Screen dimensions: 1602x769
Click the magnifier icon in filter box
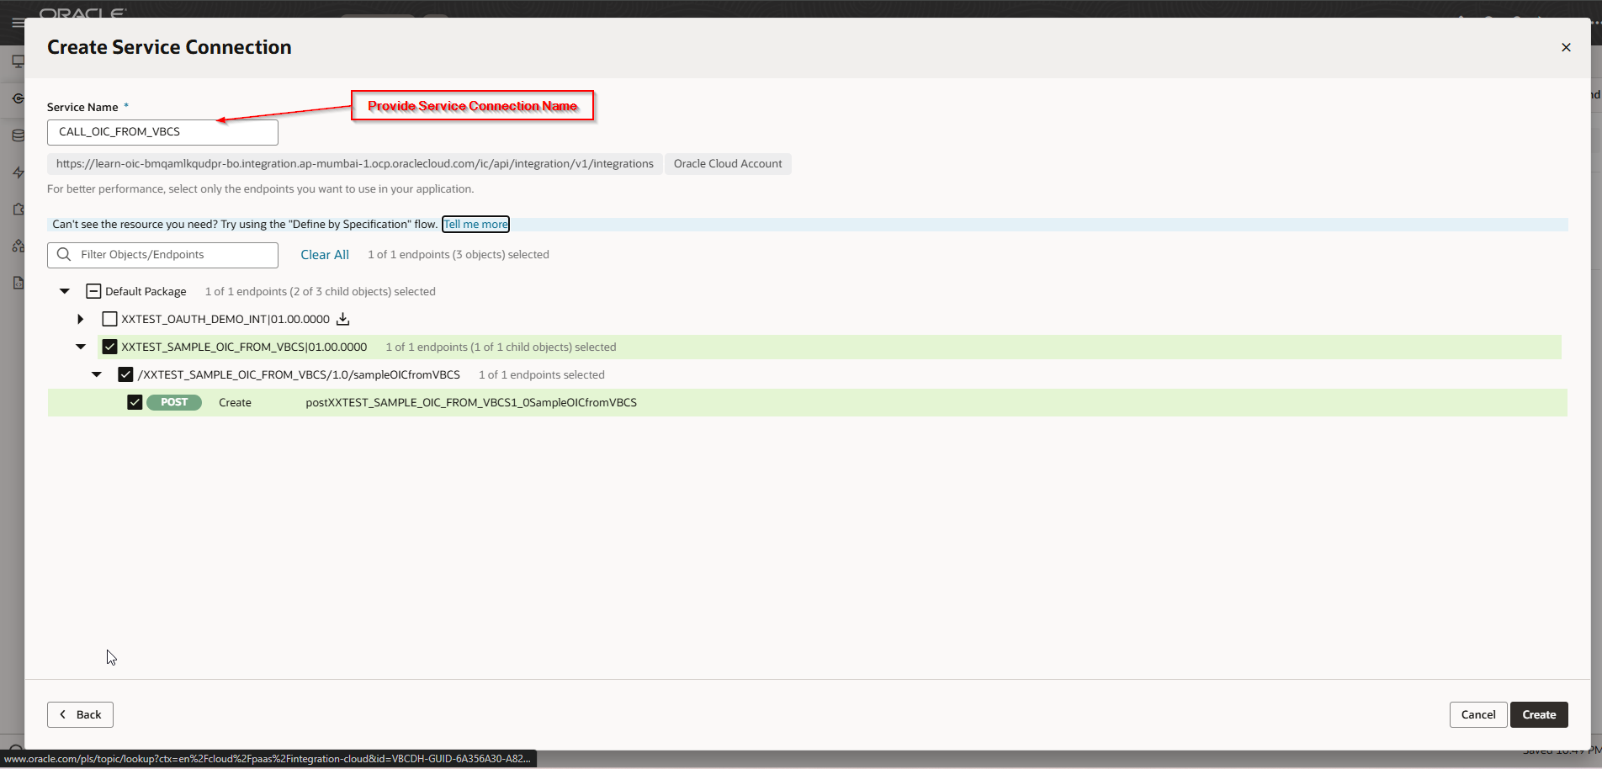tap(64, 255)
